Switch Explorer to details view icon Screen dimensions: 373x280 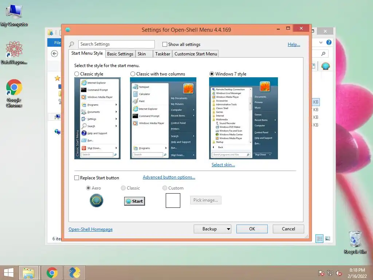coord(319,238)
